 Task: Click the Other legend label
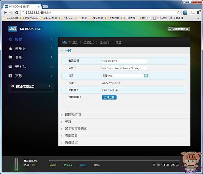(97, 165)
